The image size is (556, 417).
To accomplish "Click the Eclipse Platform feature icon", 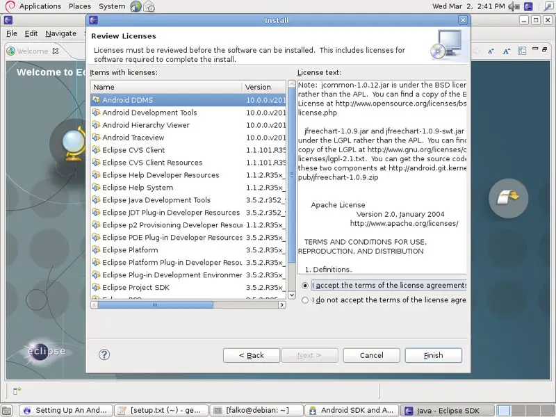I will pos(96,250).
